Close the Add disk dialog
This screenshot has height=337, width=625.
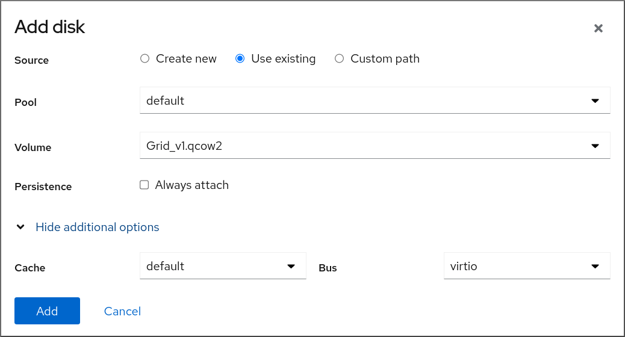click(598, 28)
